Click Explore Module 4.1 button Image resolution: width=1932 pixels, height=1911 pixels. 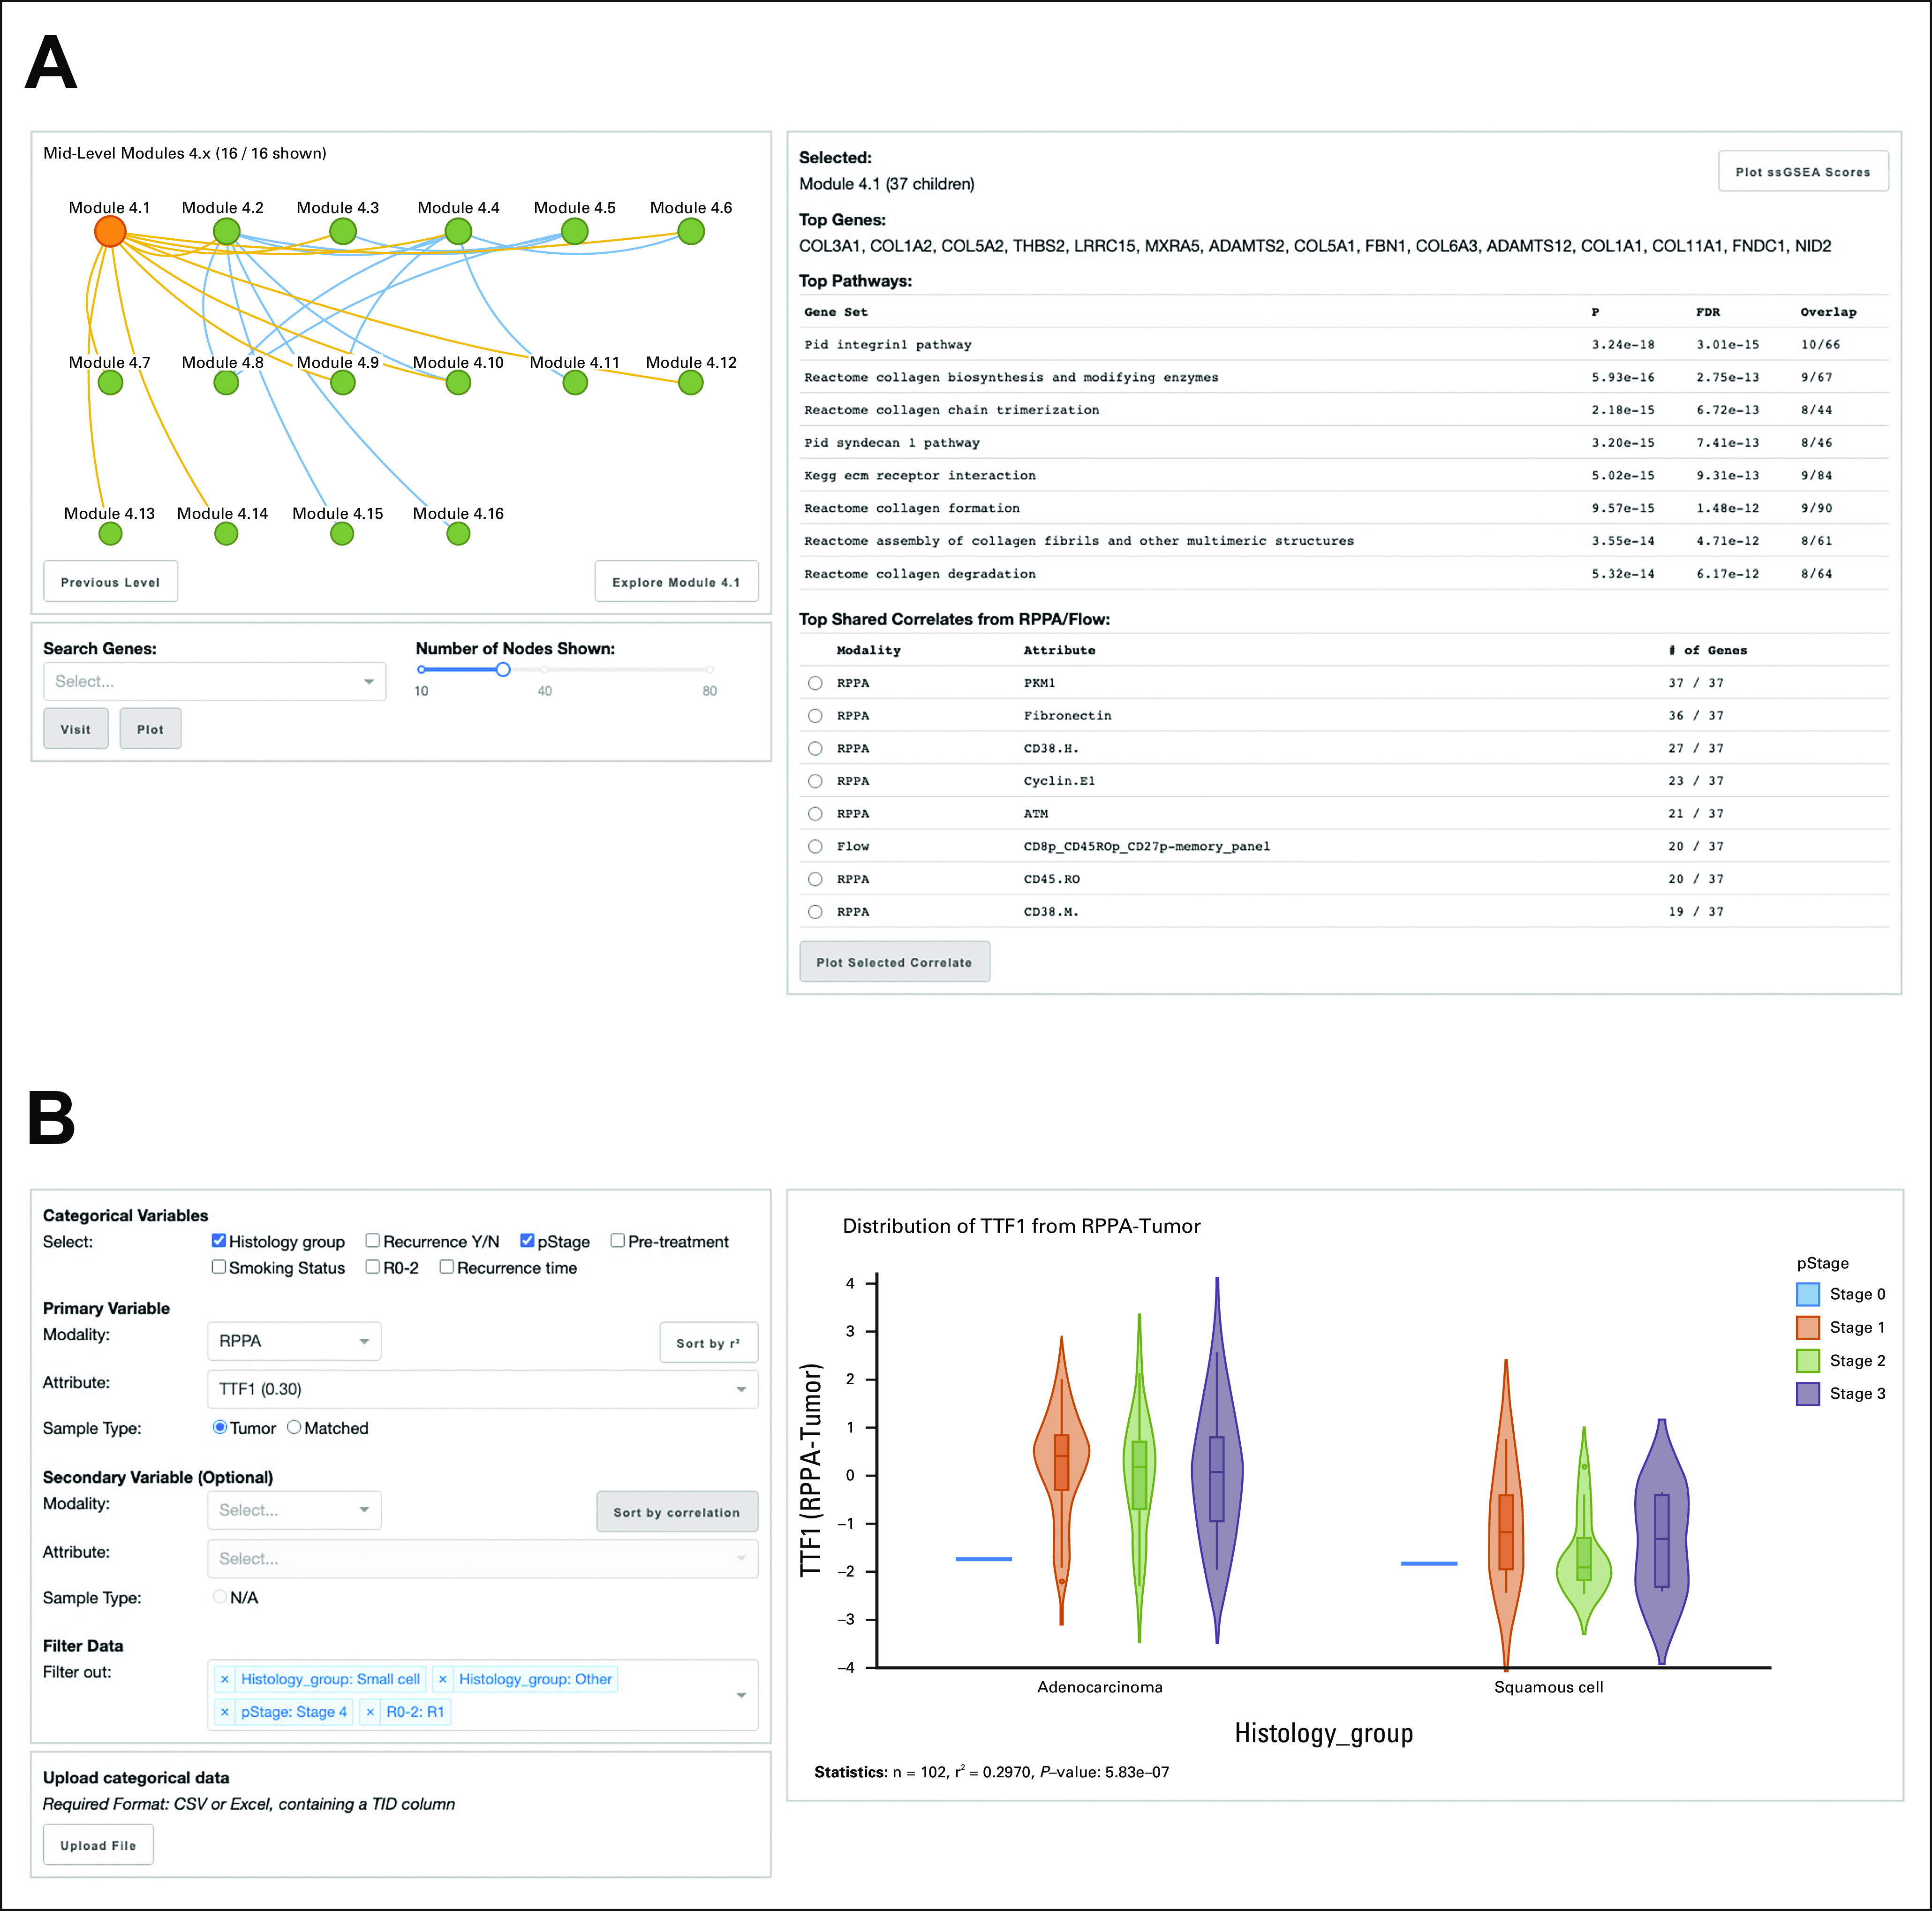[x=677, y=582]
